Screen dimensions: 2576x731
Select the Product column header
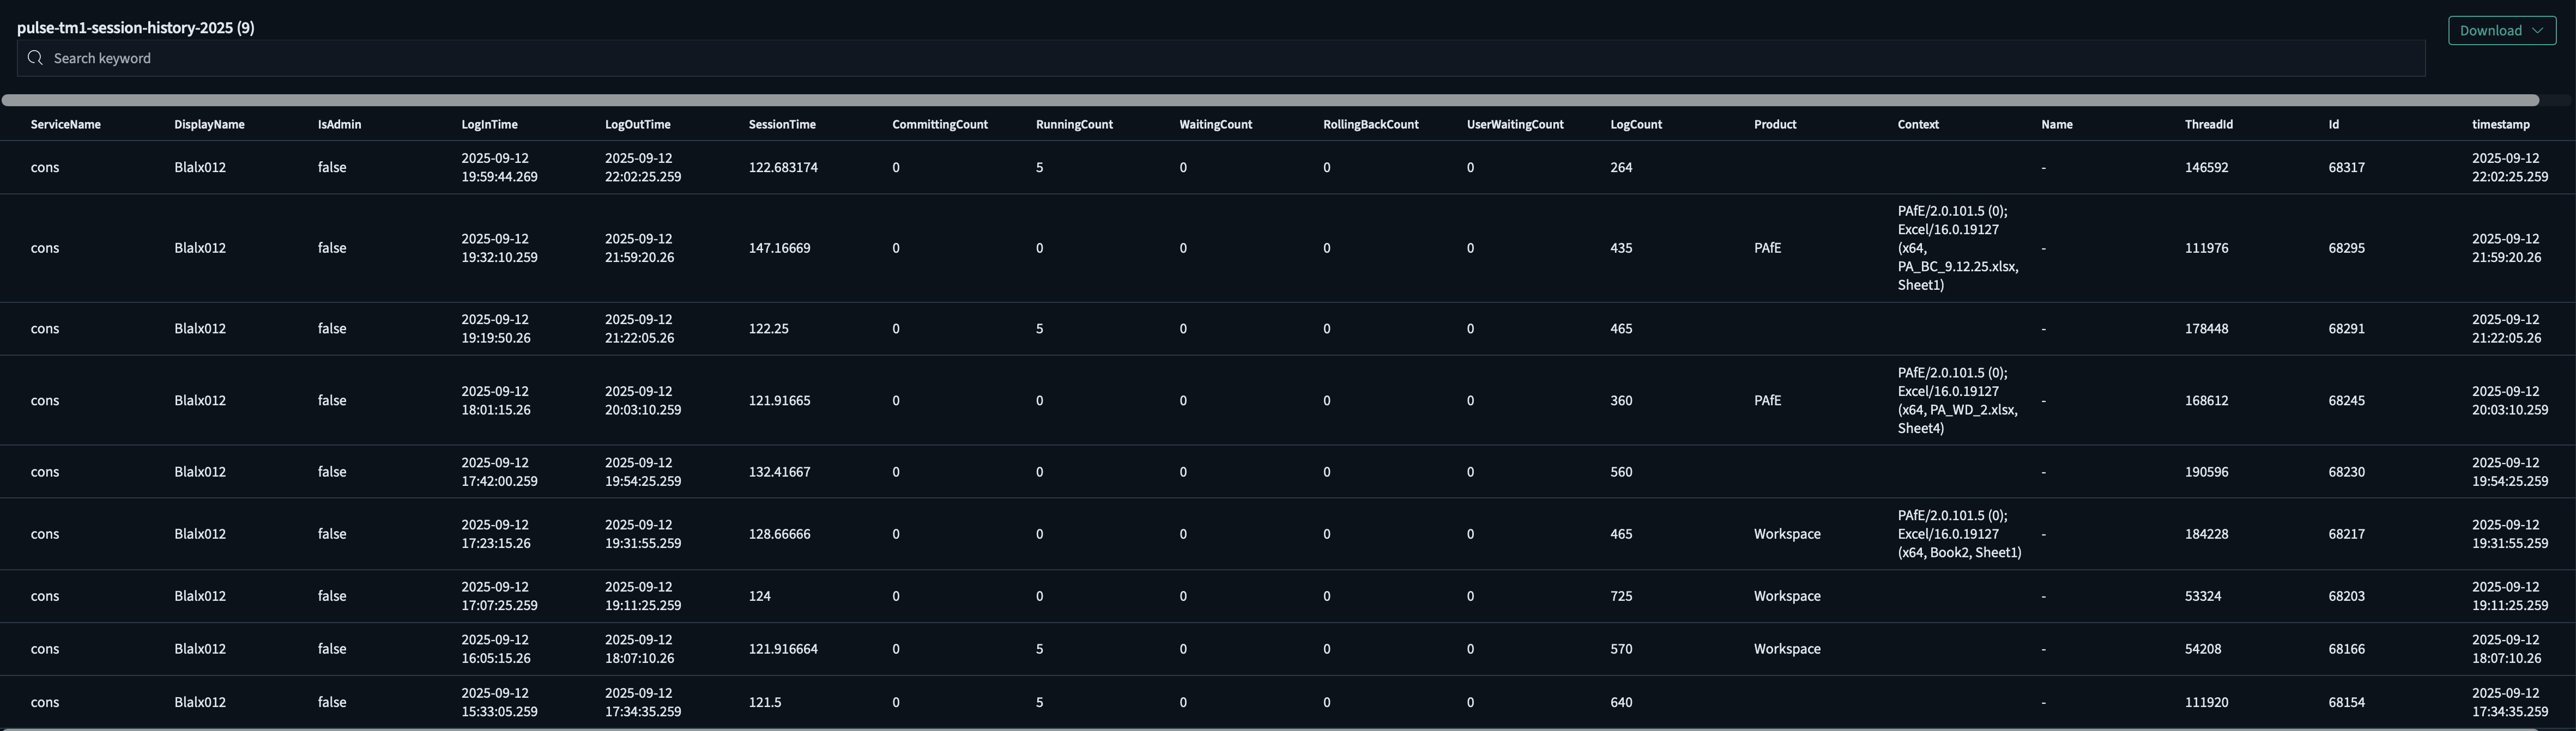click(x=1774, y=125)
